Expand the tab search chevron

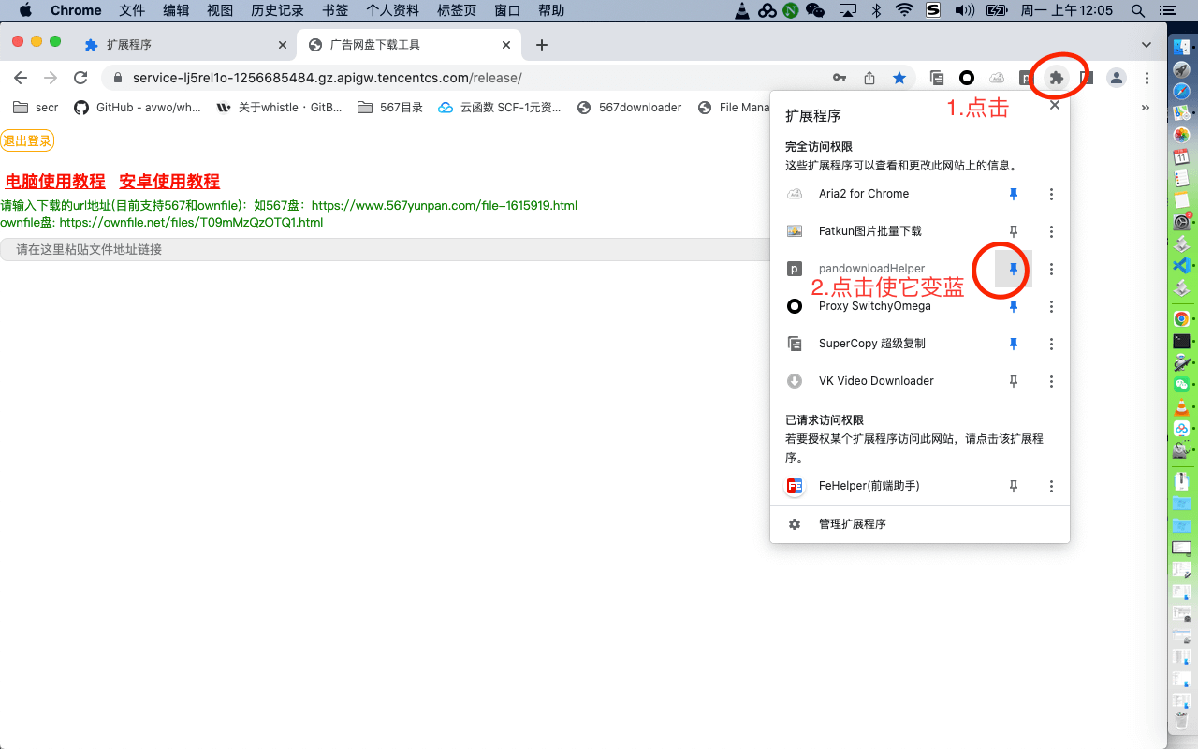[x=1147, y=45]
